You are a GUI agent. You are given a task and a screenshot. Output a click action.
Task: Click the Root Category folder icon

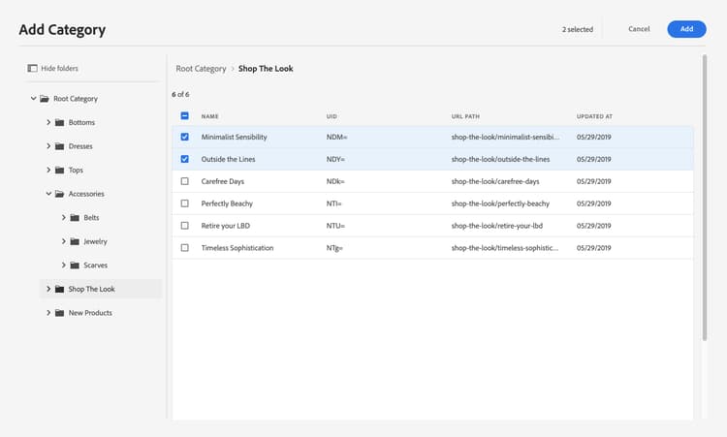point(45,99)
